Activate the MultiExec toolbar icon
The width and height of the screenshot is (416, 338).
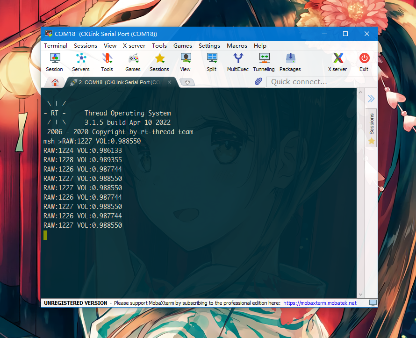pyautogui.click(x=238, y=63)
